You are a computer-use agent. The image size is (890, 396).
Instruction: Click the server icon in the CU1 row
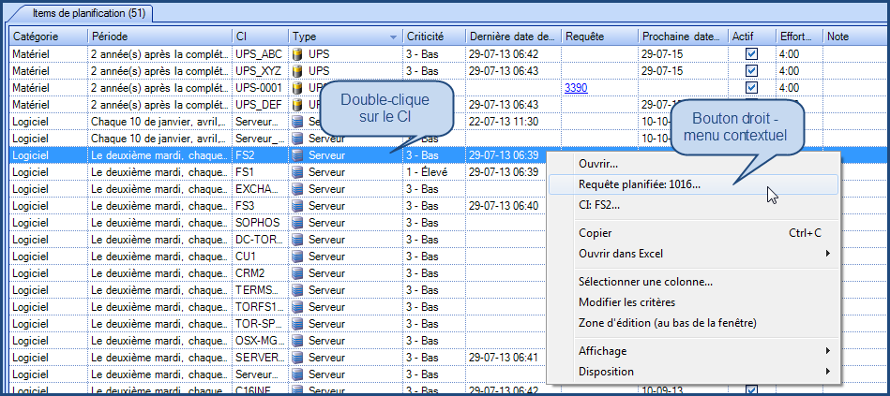click(298, 257)
